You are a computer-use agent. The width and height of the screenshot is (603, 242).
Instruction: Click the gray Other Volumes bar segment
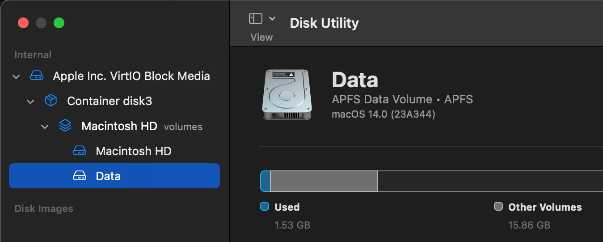click(x=324, y=181)
